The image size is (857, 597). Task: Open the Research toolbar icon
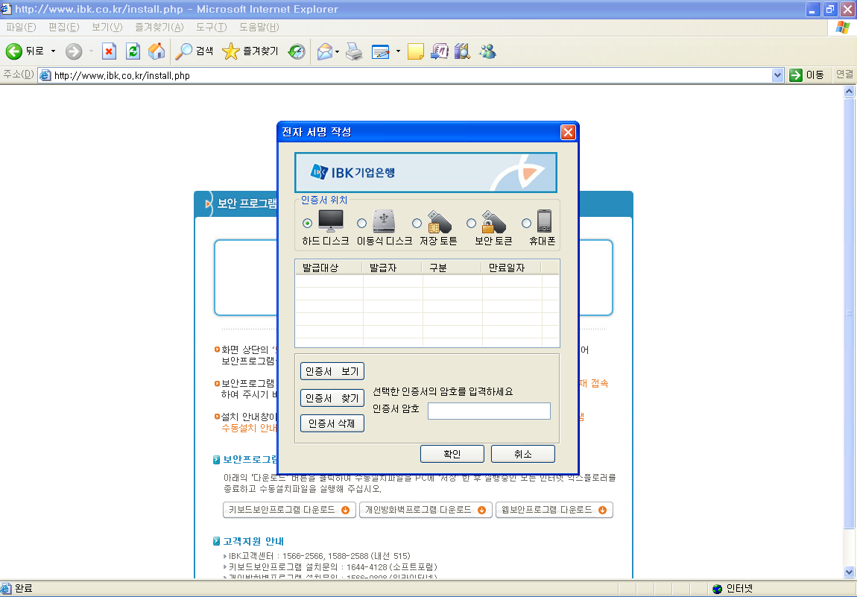pyautogui.click(x=440, y=51)
